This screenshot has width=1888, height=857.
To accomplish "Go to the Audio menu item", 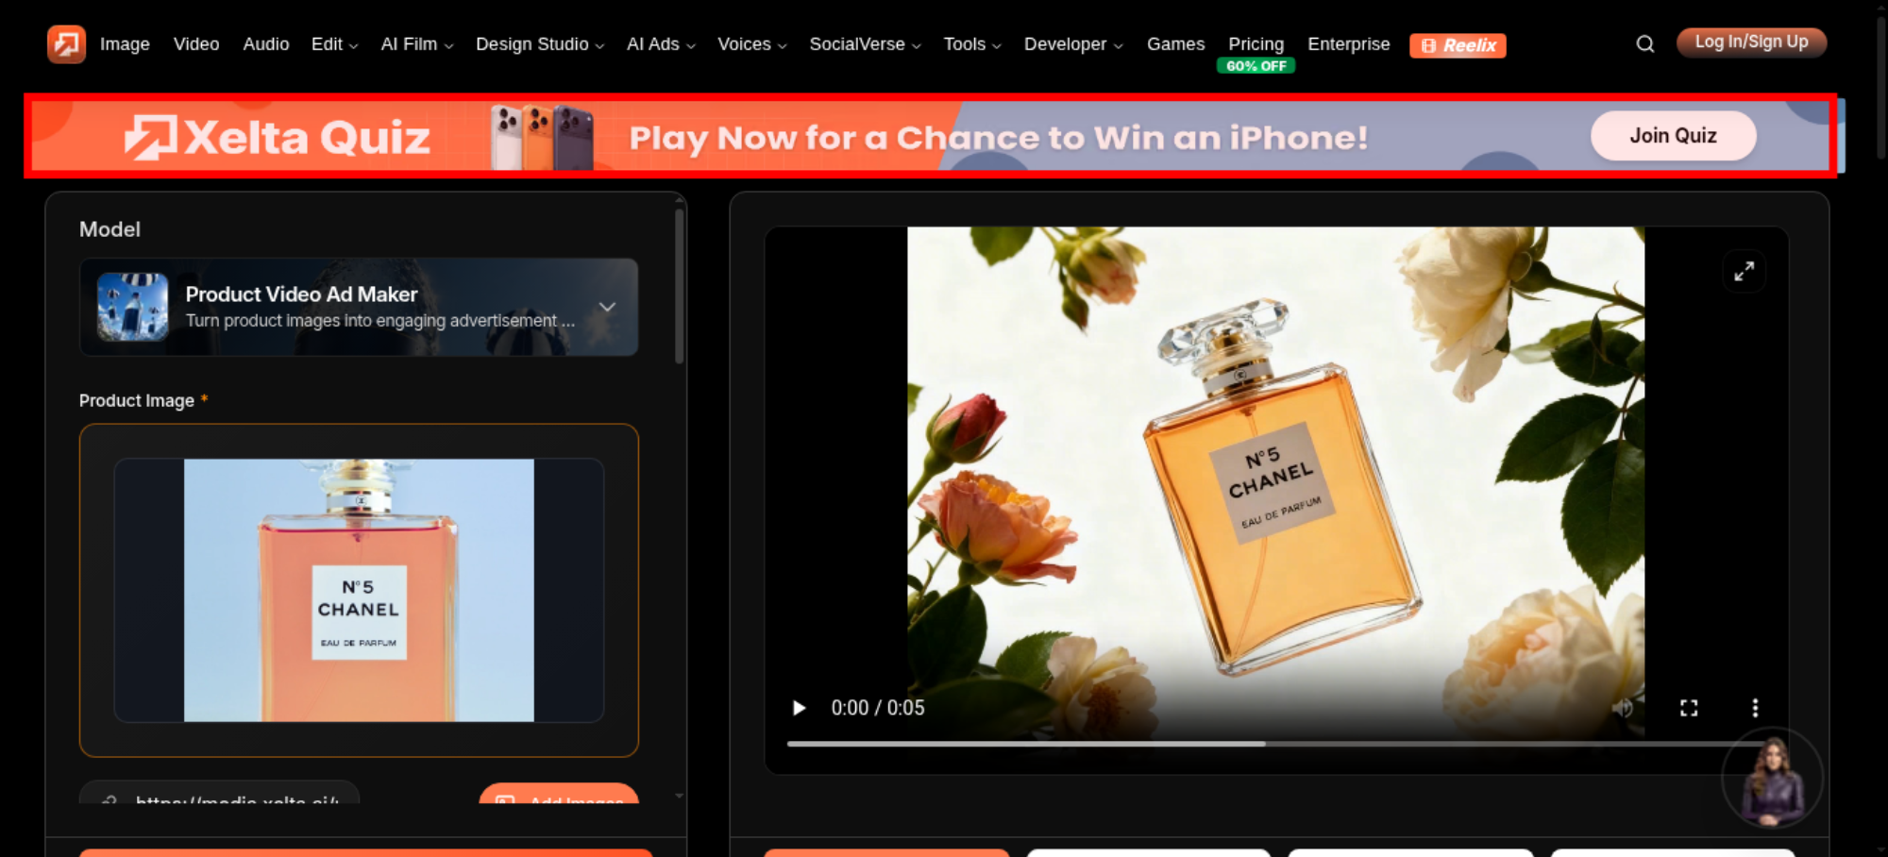I will [266, 44].
